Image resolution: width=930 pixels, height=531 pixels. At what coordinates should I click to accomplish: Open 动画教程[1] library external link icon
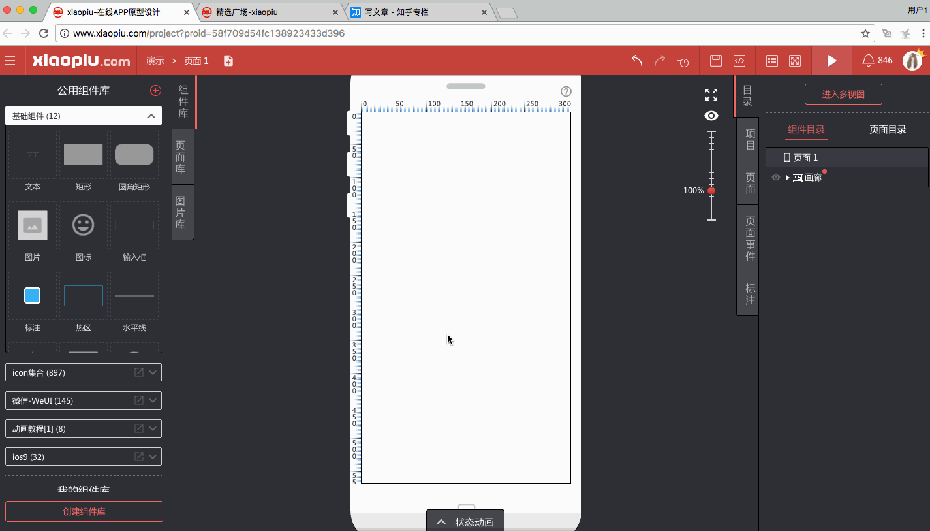coord(138,428)
